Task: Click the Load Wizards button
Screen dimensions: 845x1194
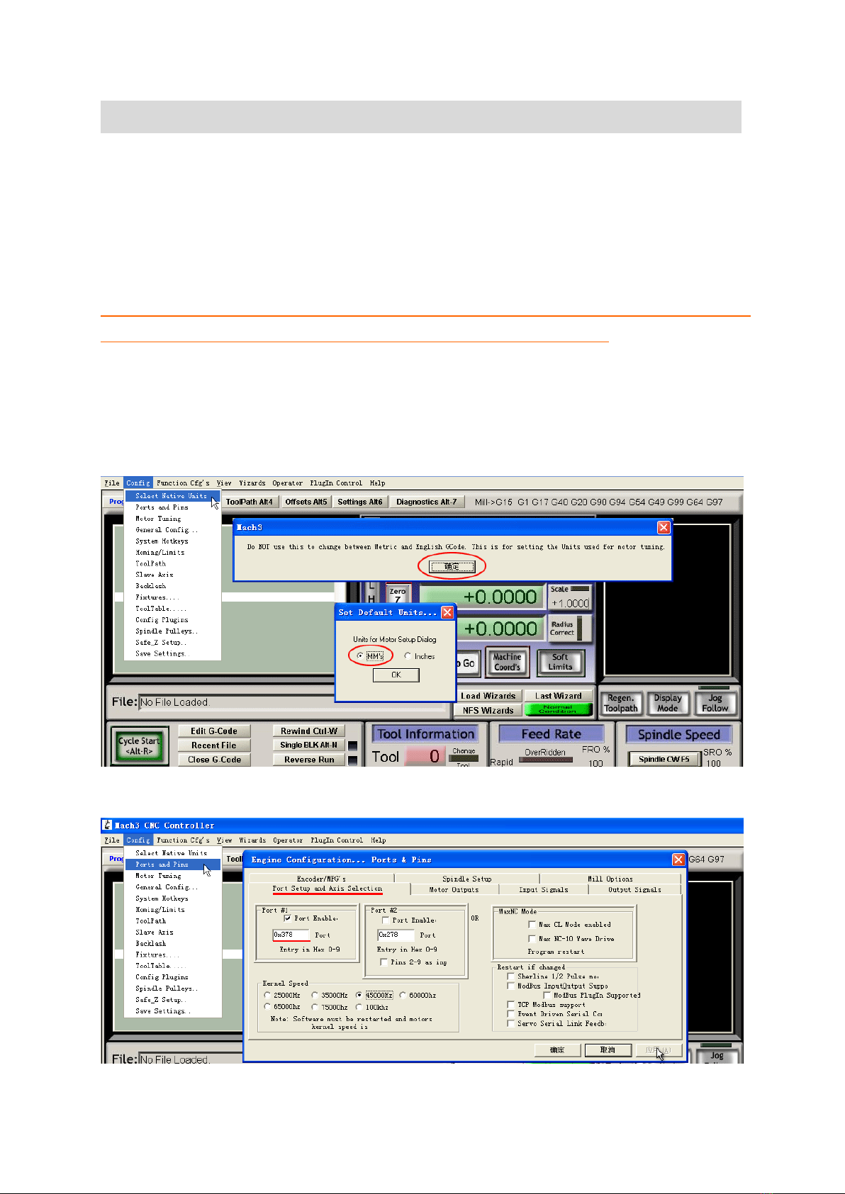Action: [x=488, y=696]
